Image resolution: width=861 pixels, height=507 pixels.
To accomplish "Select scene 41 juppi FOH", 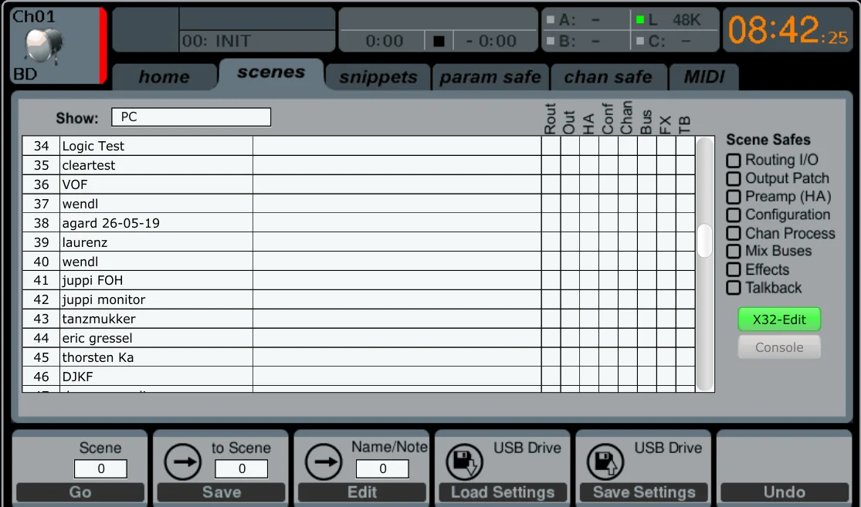I will (358, 280).
